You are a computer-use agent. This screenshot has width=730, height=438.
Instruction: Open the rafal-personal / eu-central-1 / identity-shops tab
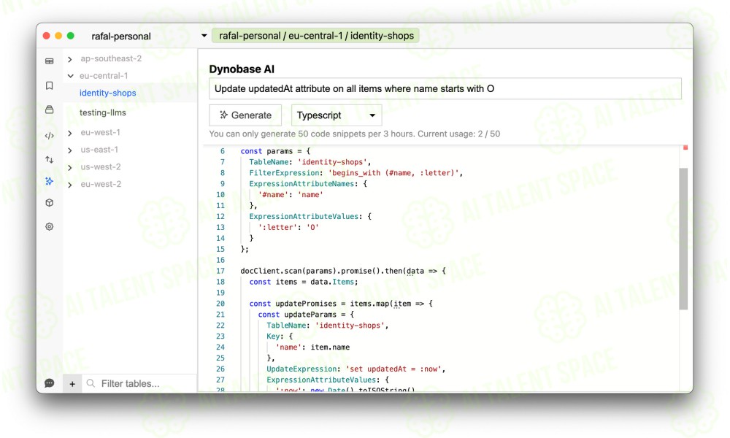[315, 36]
